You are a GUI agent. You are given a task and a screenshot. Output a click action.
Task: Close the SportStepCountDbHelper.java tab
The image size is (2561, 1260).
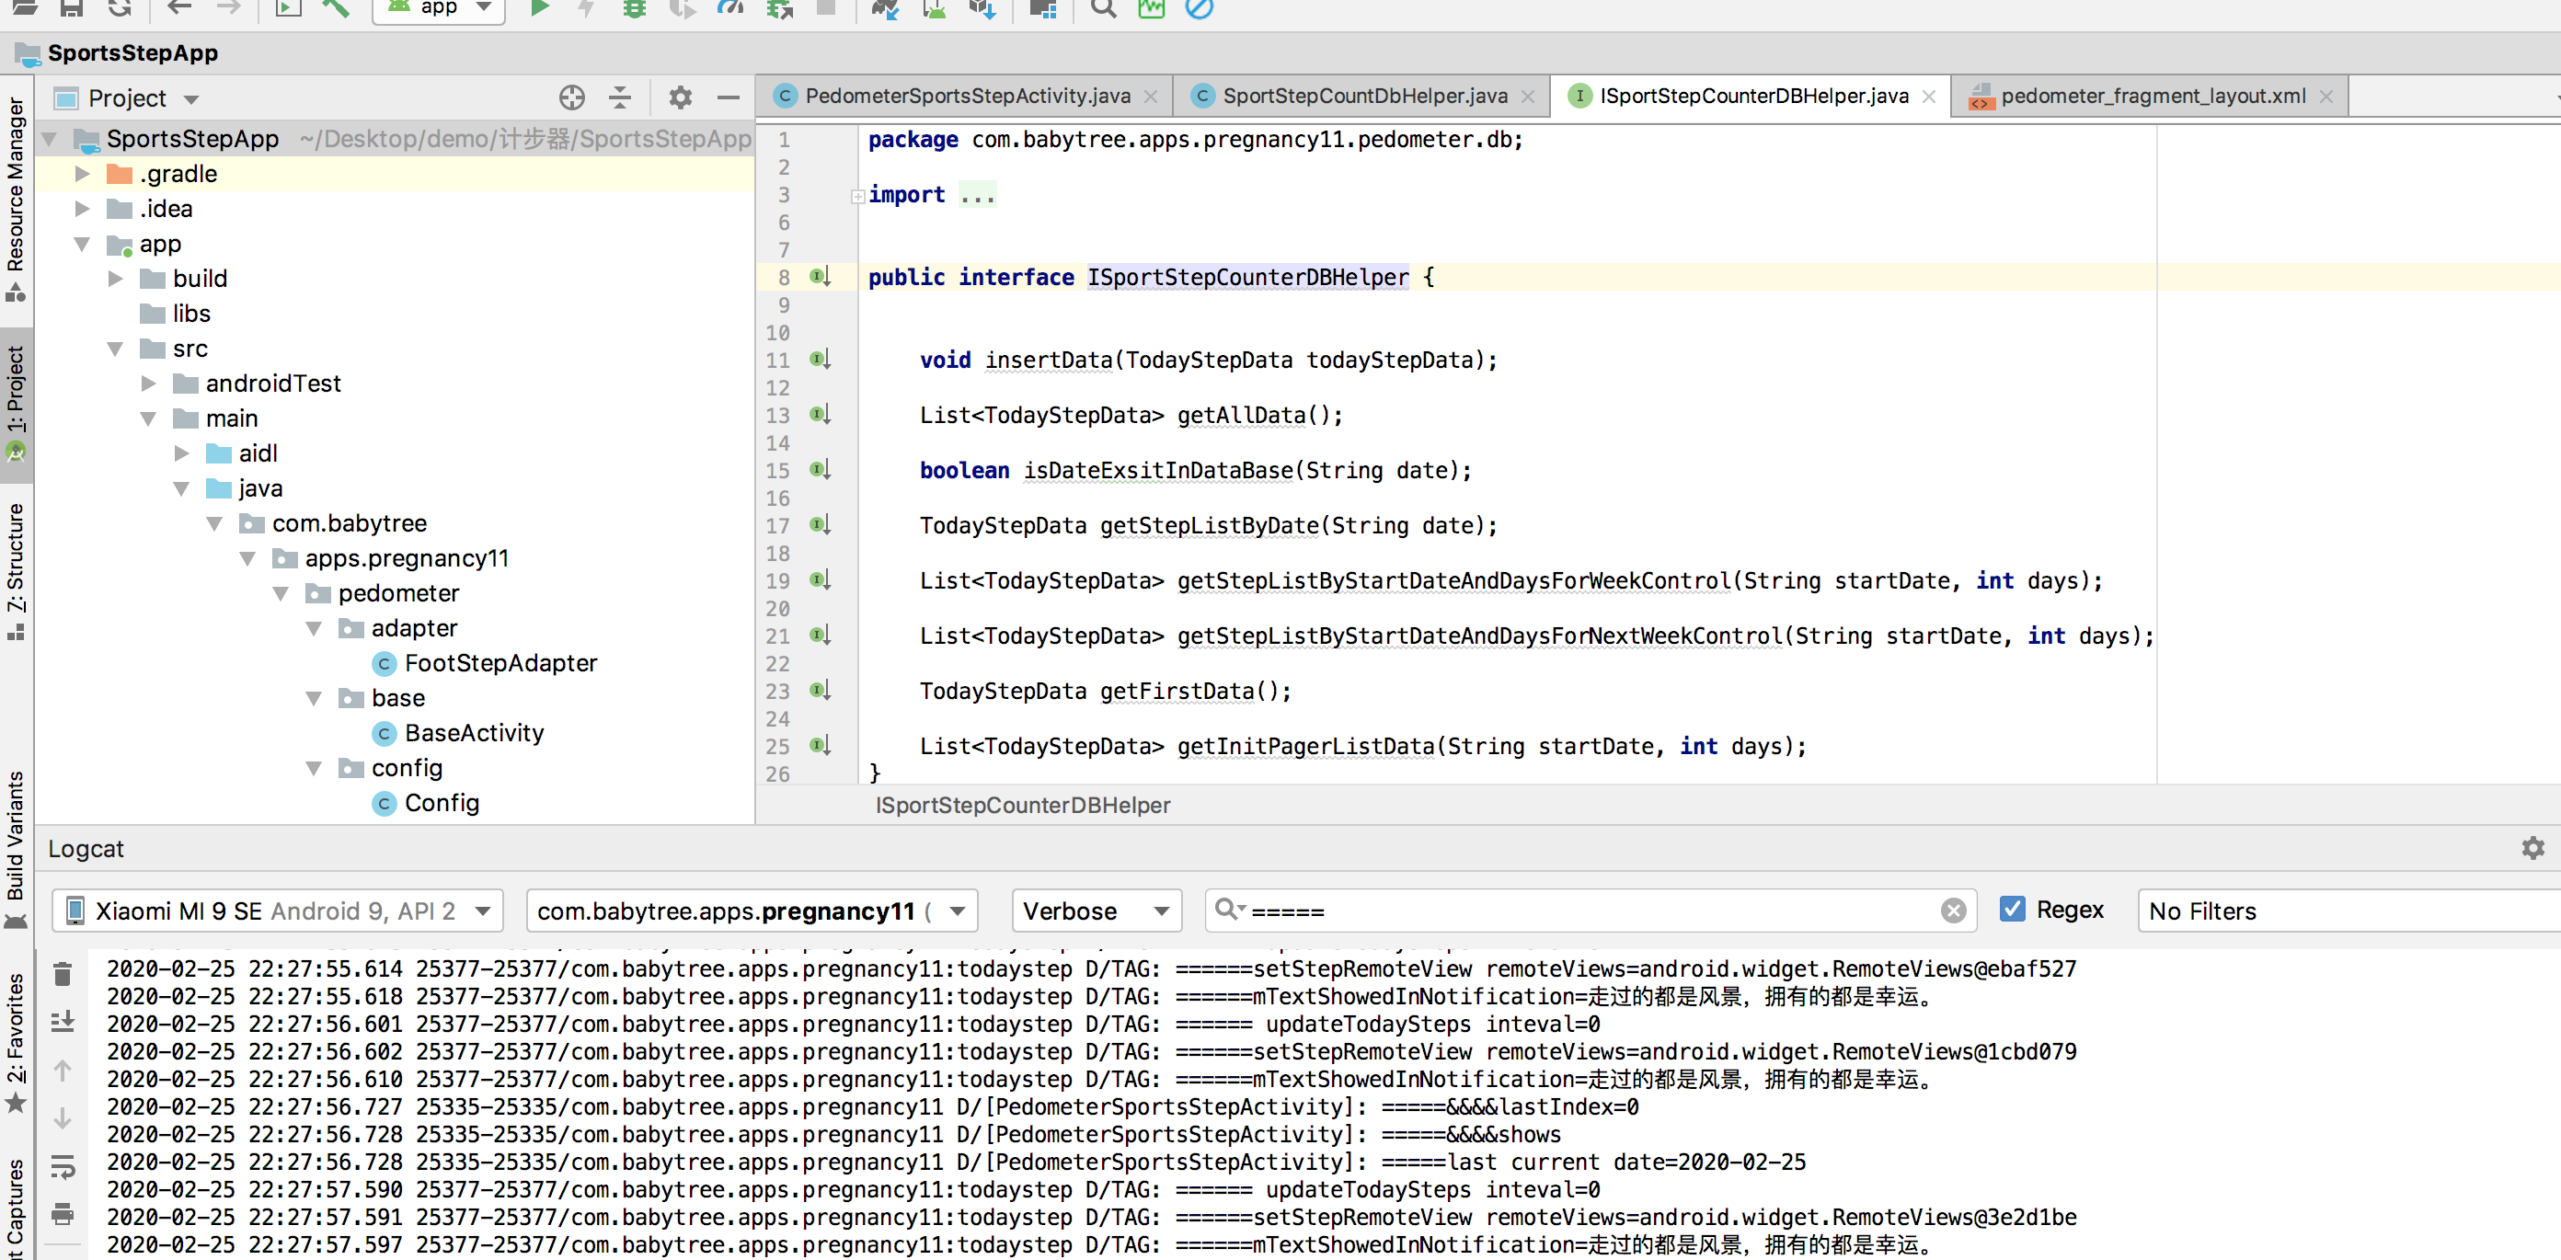[x=1528, y=97]
